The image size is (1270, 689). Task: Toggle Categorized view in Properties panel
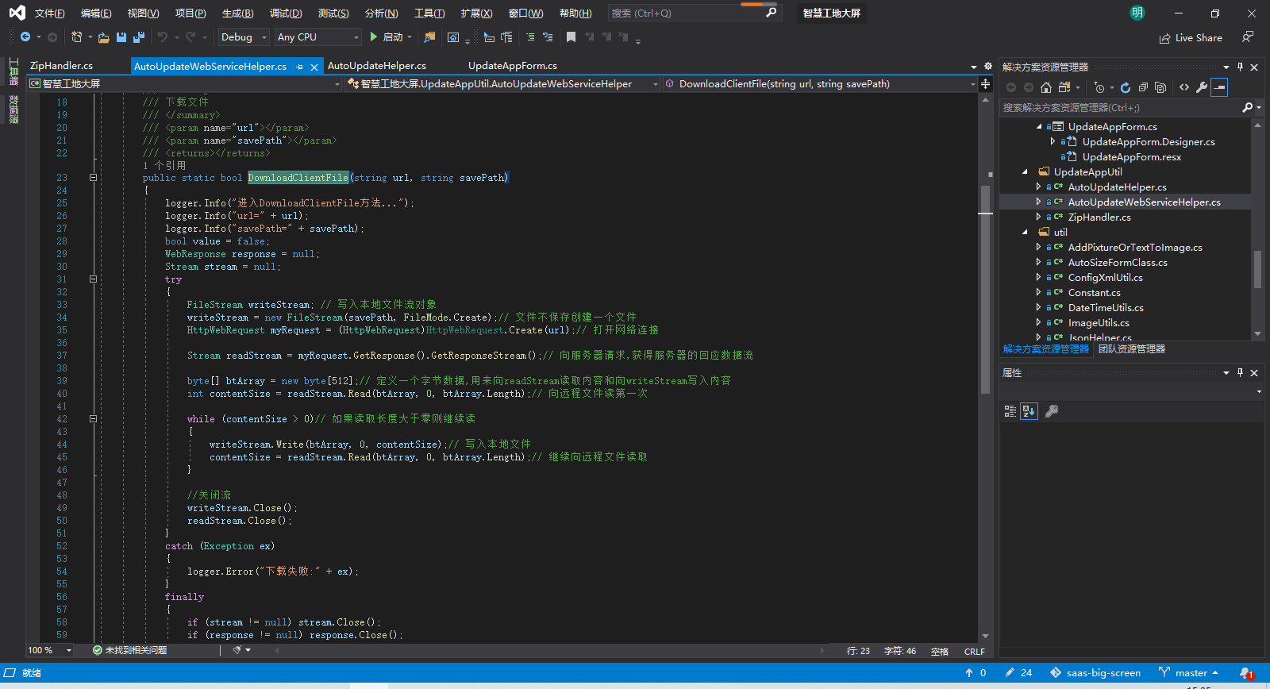(x=1010, y=411)
